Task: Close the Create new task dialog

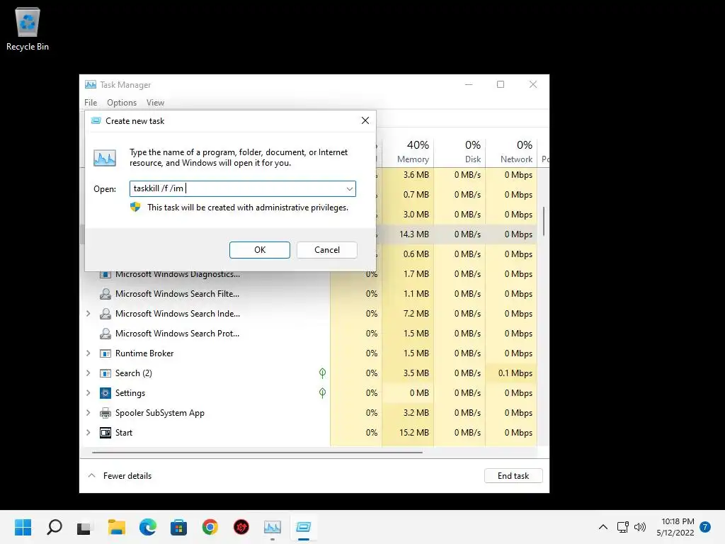Action: (365, 120)
